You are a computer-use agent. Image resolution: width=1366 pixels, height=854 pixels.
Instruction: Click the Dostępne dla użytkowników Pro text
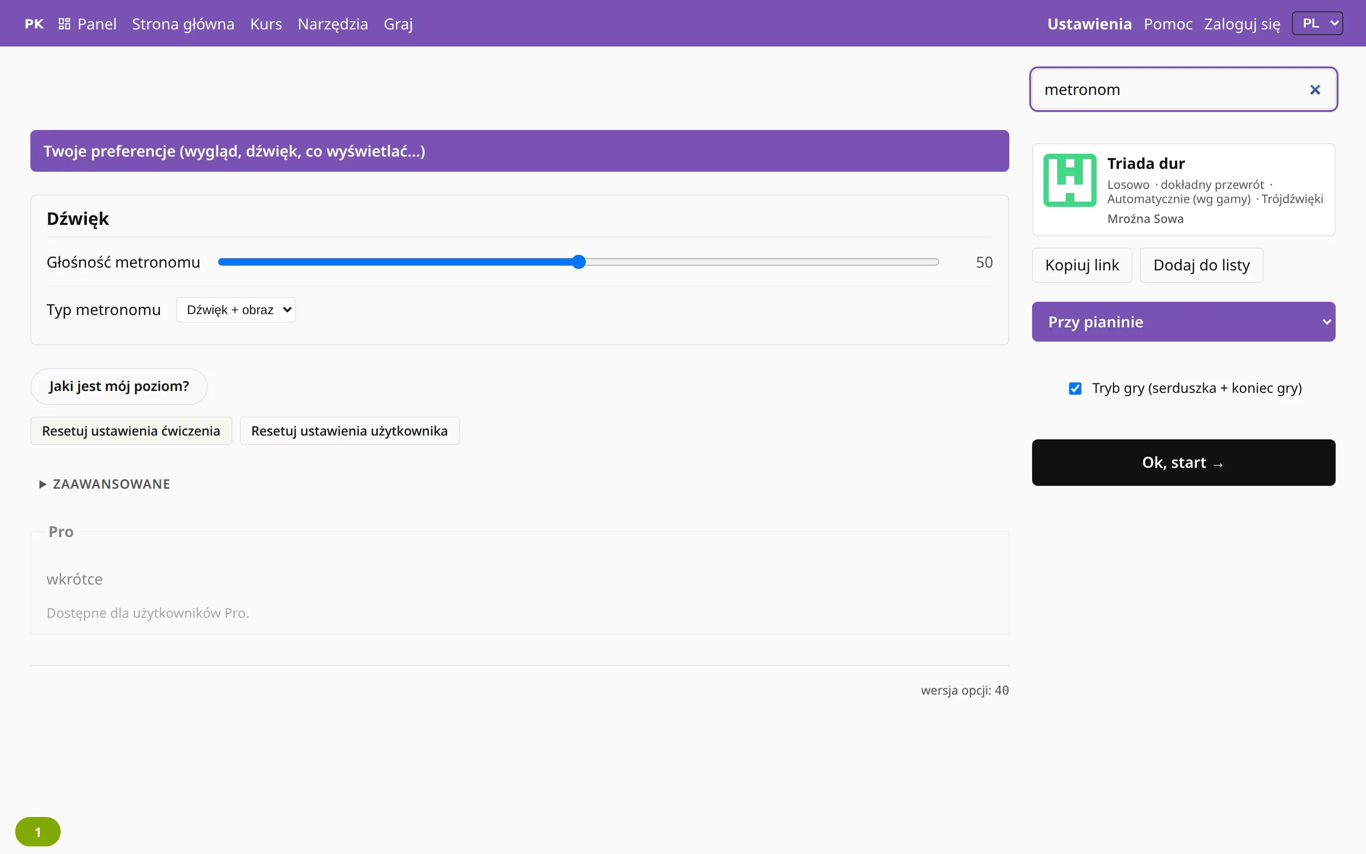[148, 613]
